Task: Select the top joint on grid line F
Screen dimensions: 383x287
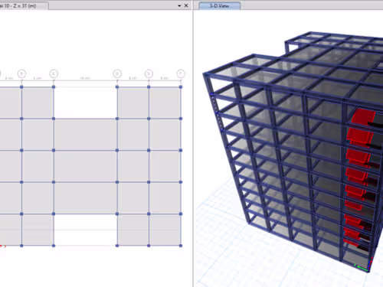Action: (x=181, y=87)
